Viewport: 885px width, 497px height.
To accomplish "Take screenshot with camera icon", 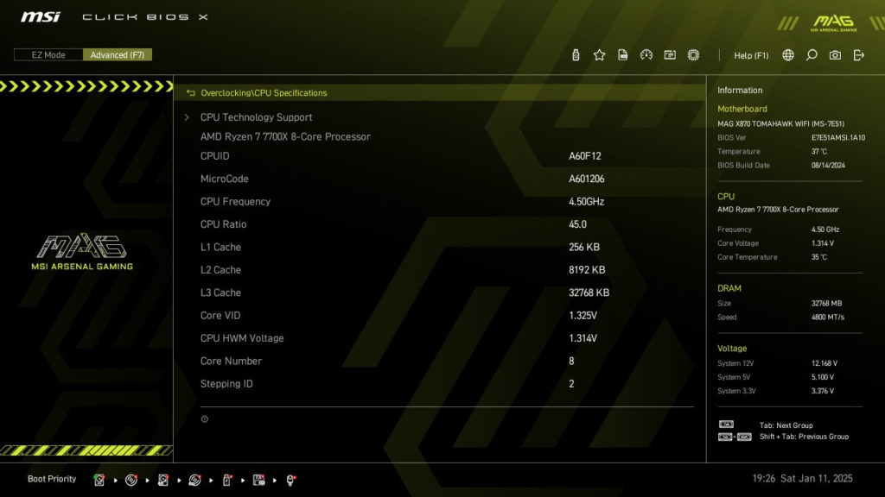I will point(836,54).
